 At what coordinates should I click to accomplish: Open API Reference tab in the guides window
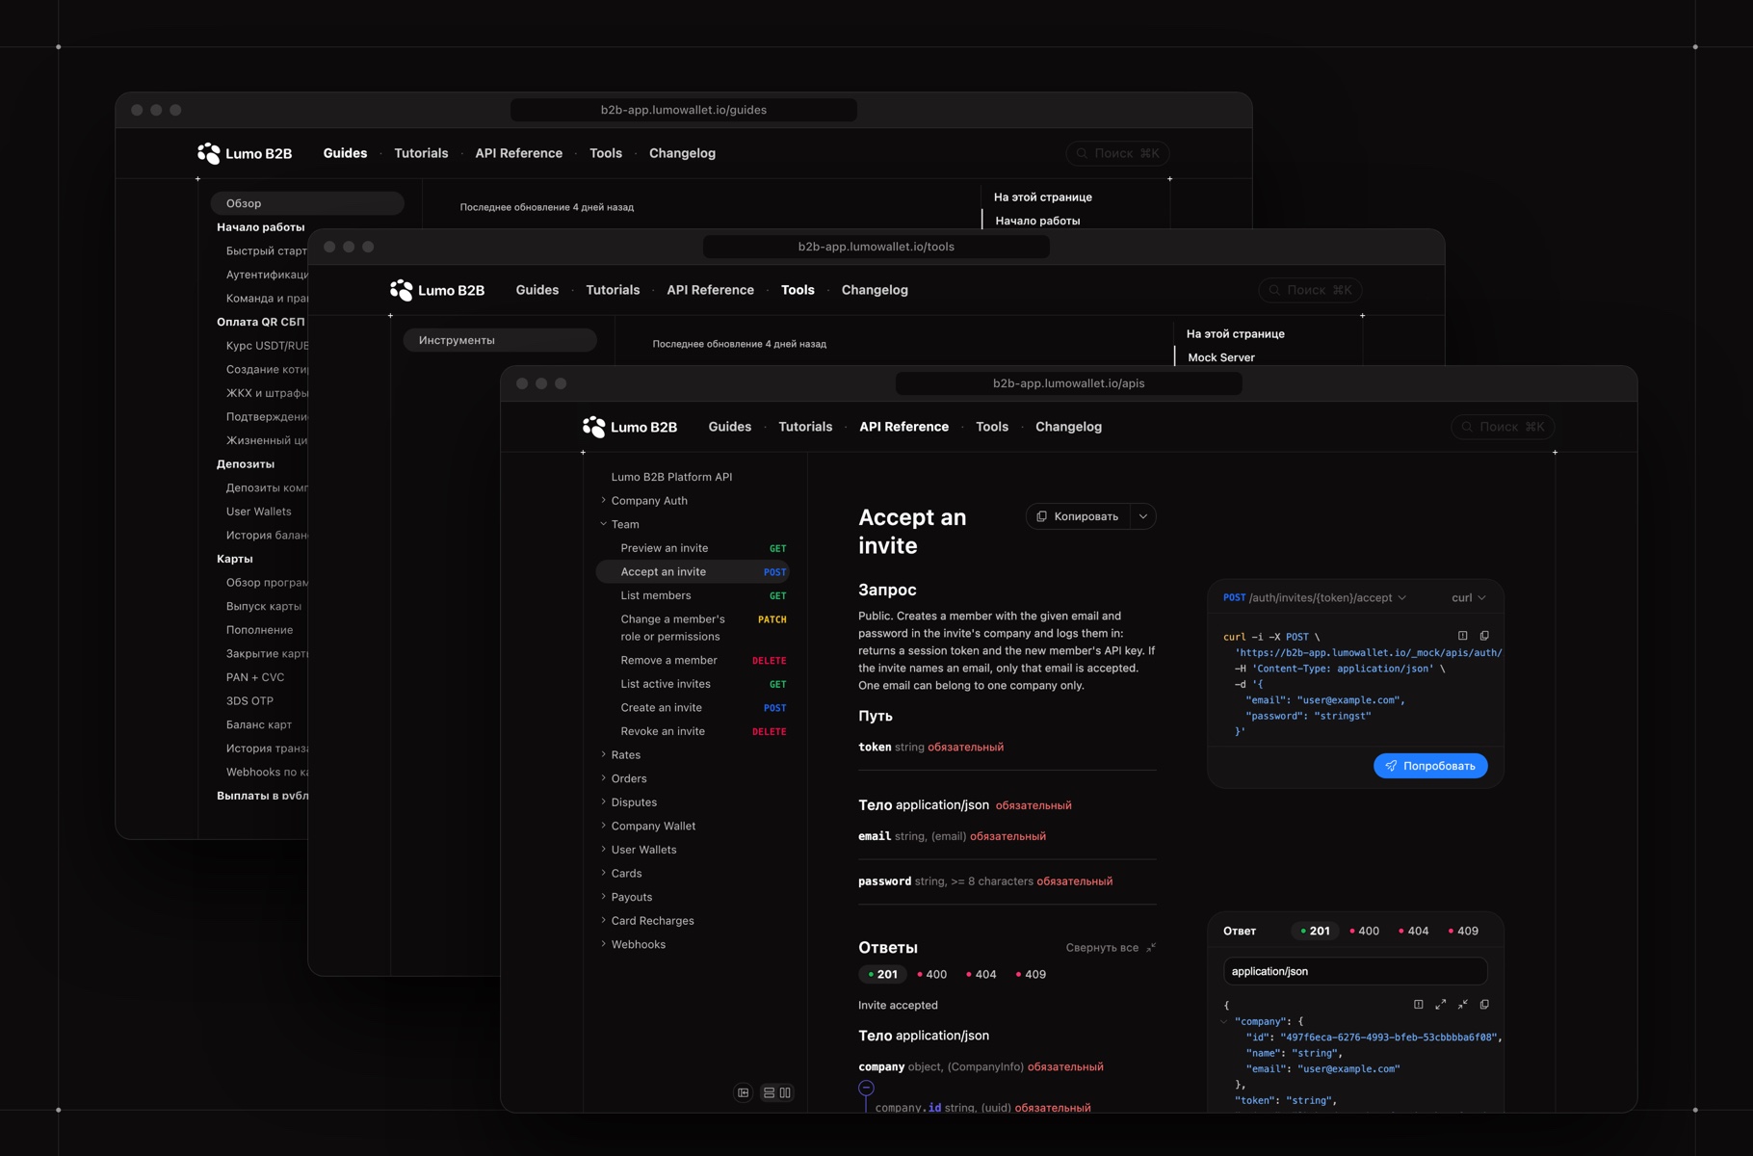(x=518, y=153)
